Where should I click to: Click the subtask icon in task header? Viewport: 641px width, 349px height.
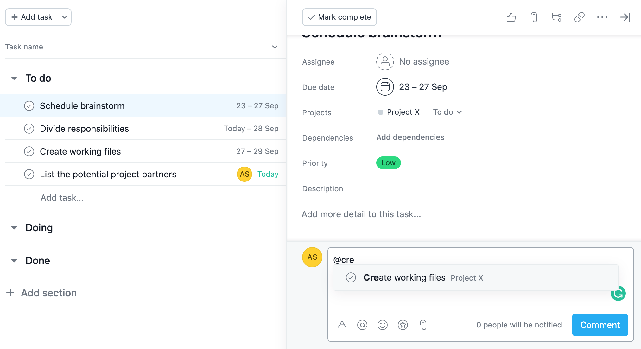[556, 17]
